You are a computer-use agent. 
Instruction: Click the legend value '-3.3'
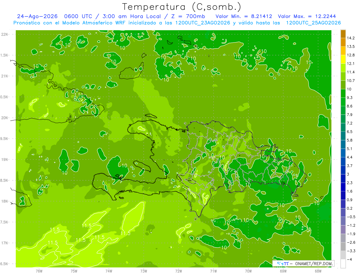351,251
